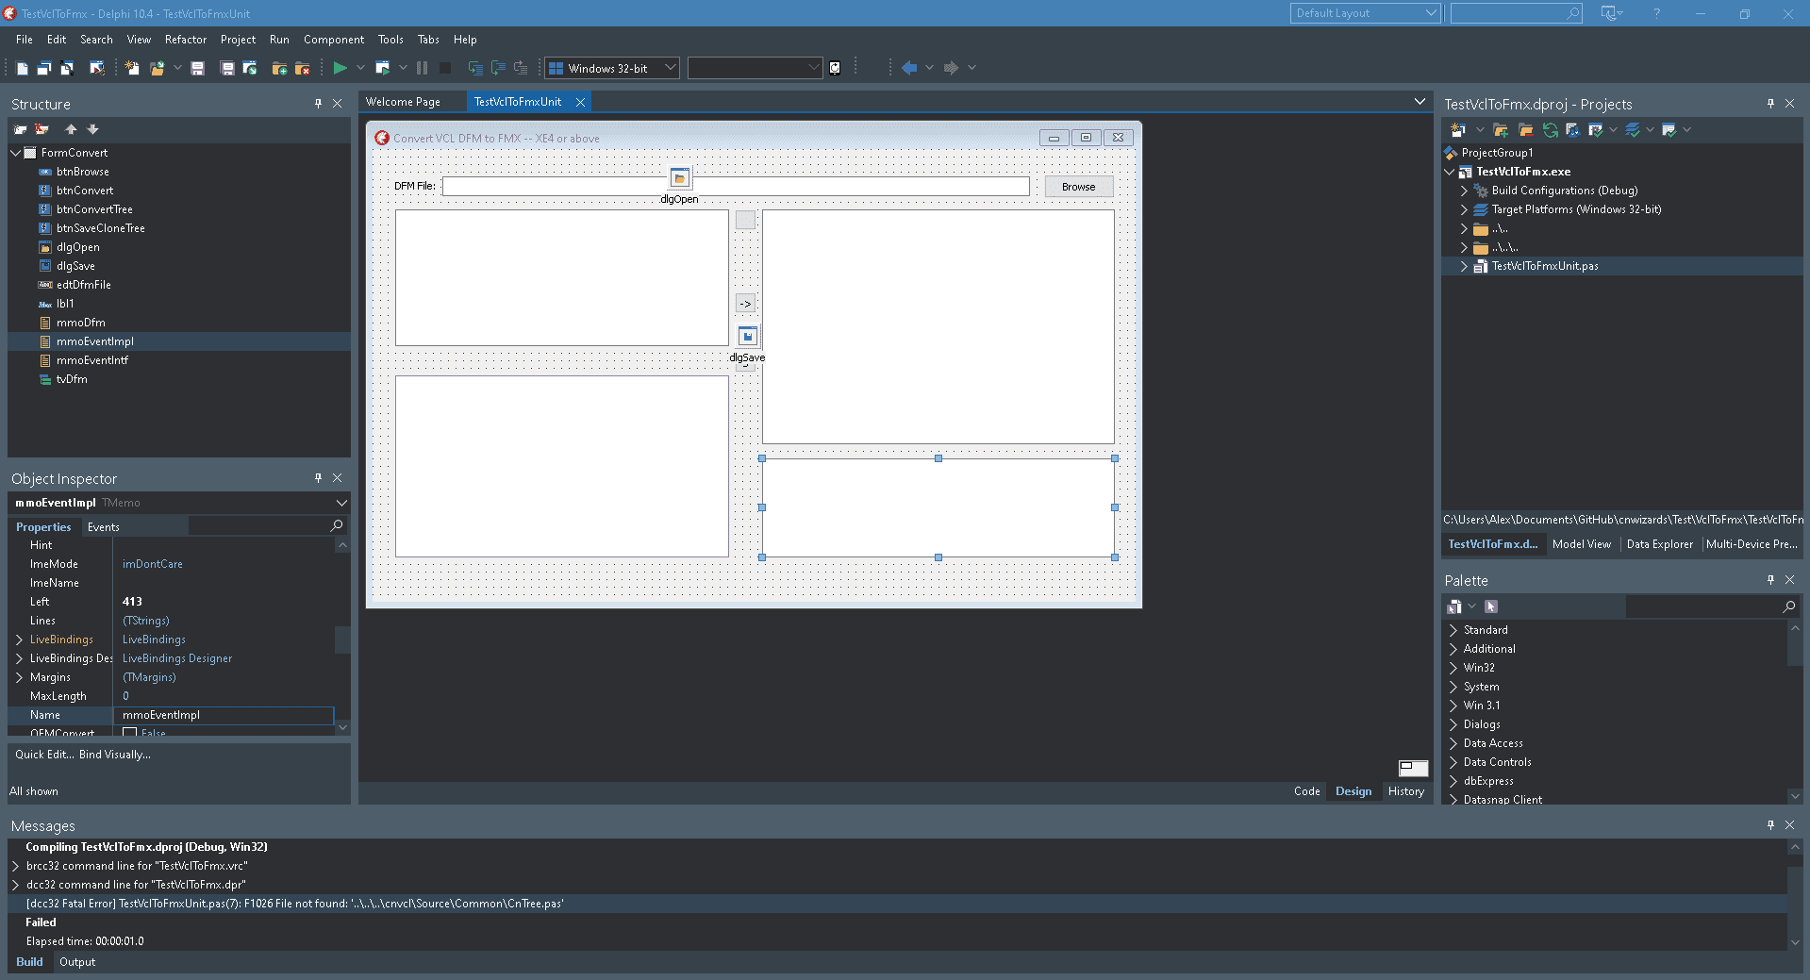
Task: Click the device refresh icon beside empty combo
Action: click(835, 68)
